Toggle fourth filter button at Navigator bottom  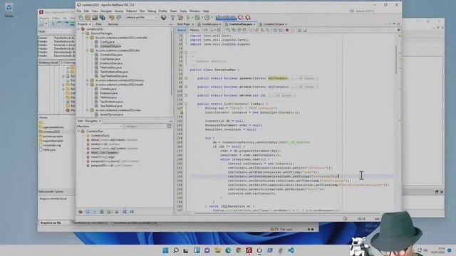coord(102,212)
